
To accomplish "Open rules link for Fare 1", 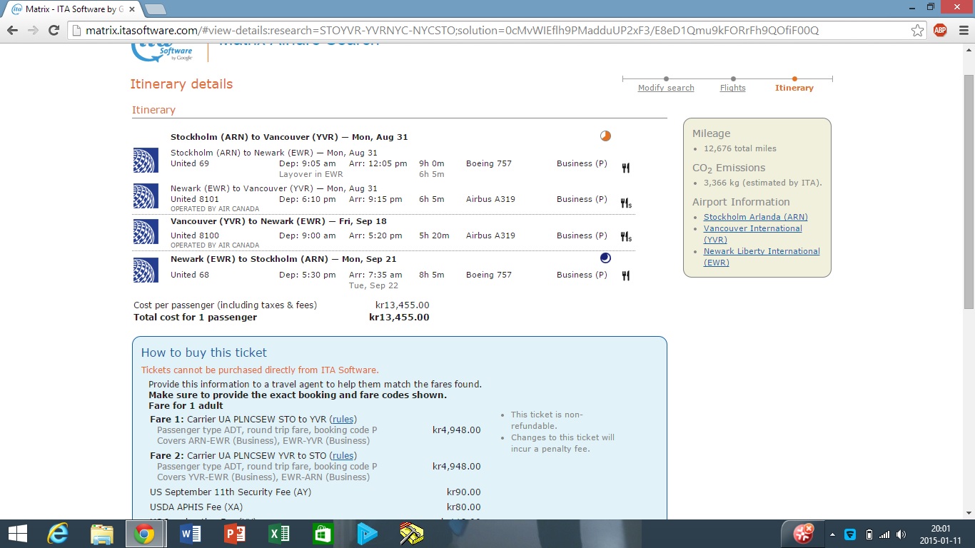I will pos(343,420).
